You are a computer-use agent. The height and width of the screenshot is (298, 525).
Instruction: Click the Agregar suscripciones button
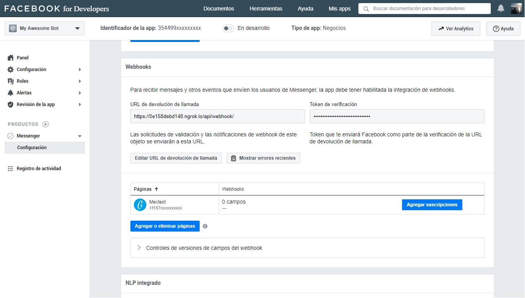click(x=432, y=205)
